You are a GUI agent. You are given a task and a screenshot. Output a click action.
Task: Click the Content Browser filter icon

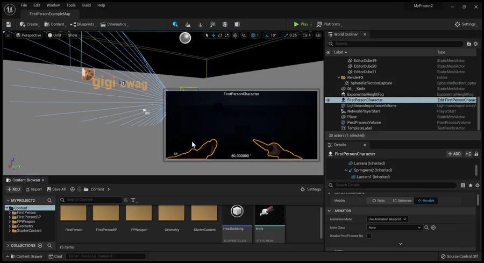[133, 200]
